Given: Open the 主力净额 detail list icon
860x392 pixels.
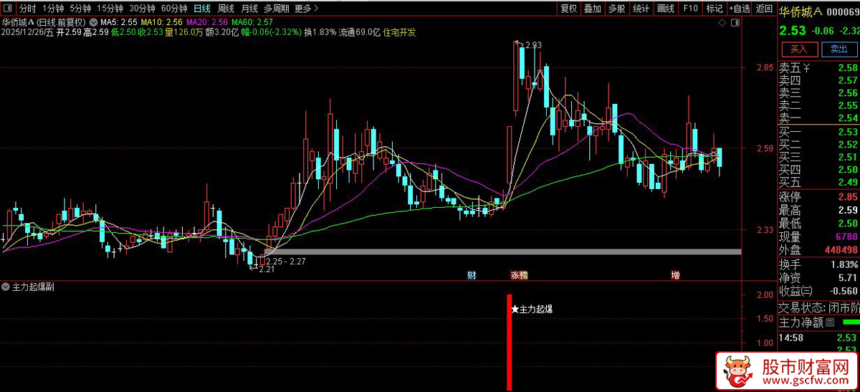Looking at the screenshot, I should coord(830,323).
